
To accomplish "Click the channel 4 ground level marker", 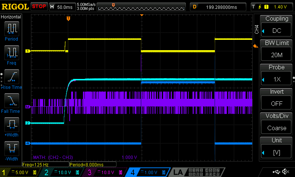I will pos(28,143).
